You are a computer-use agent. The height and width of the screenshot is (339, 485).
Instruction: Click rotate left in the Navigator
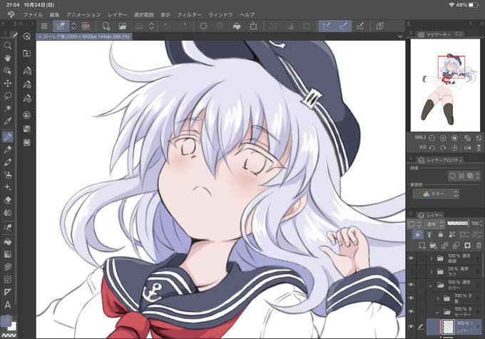432,148
